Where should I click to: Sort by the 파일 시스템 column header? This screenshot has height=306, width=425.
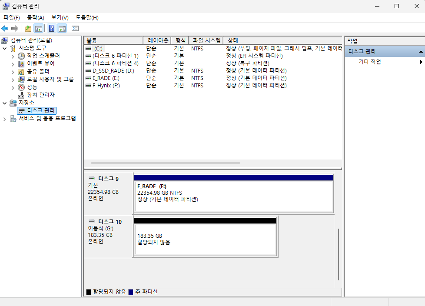point(206,41)
